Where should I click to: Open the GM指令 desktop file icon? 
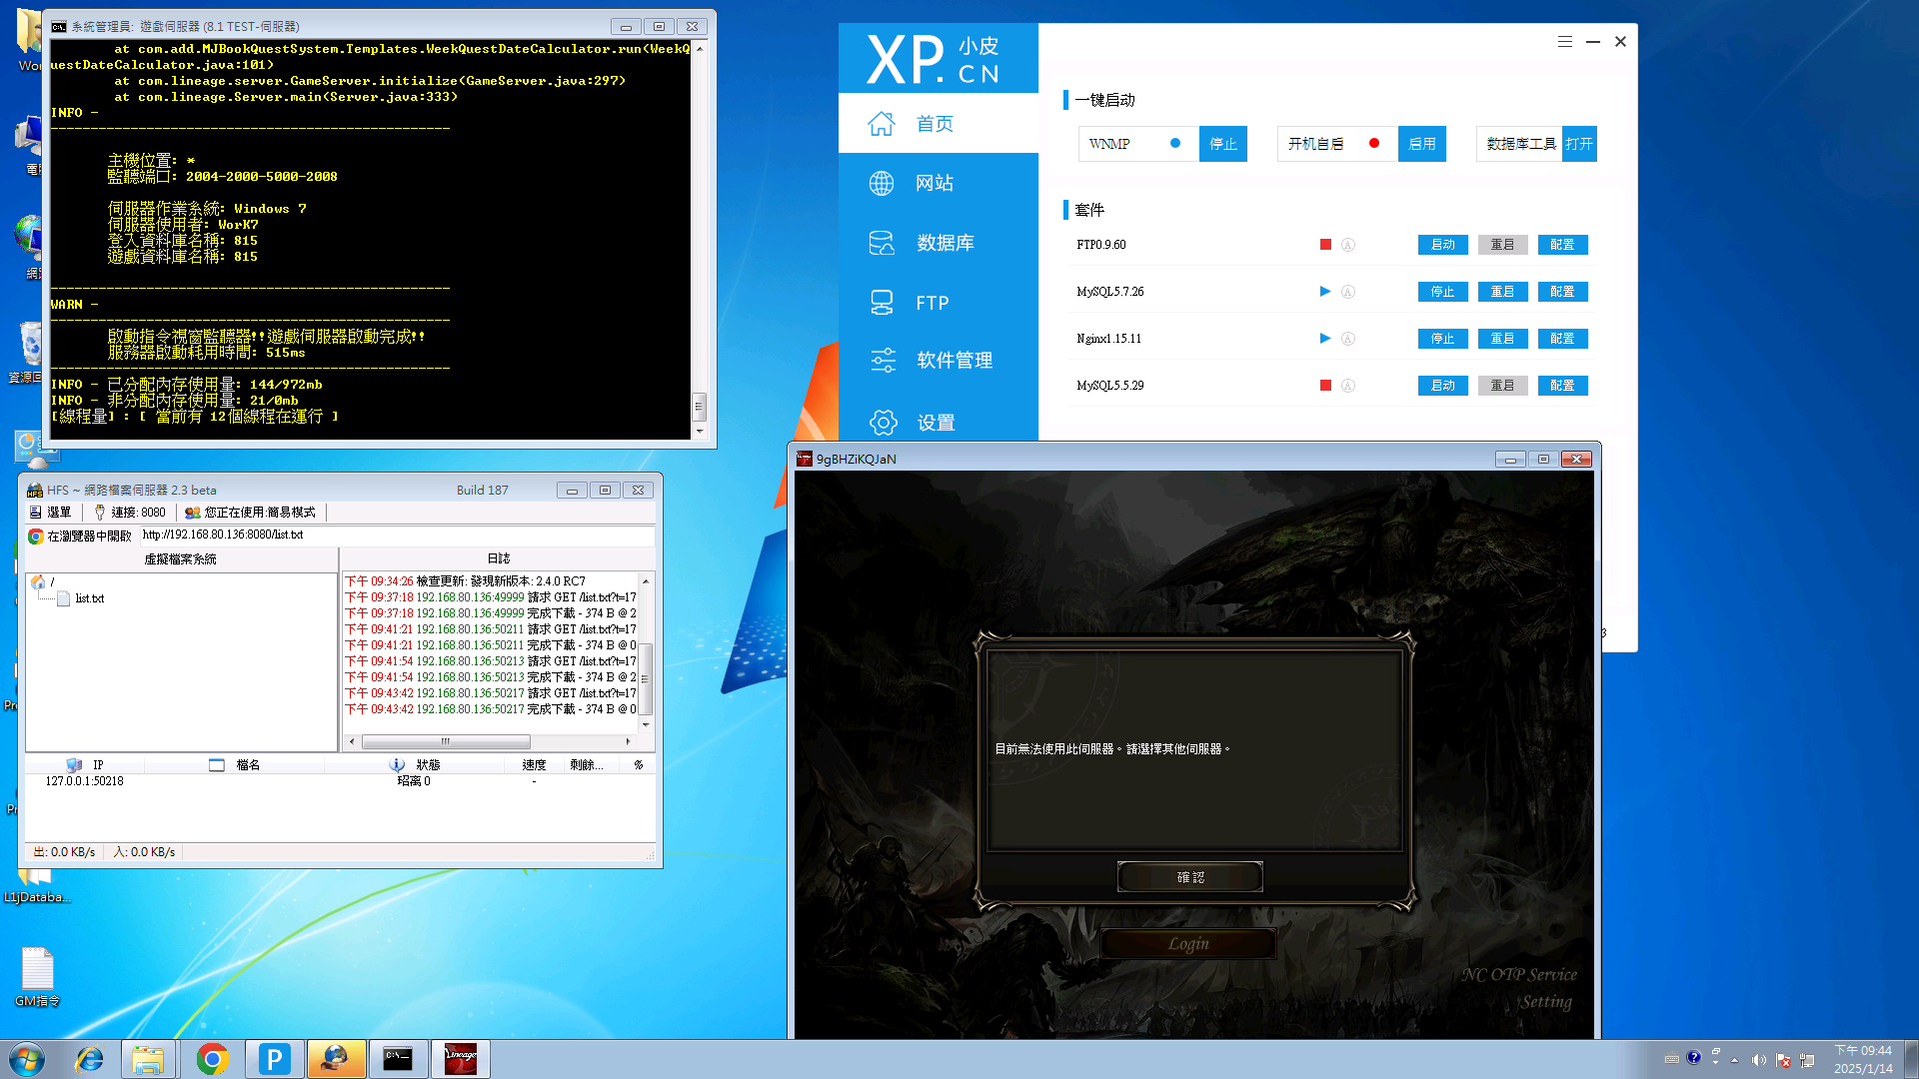pyautogui.click(x=38, y=977)
